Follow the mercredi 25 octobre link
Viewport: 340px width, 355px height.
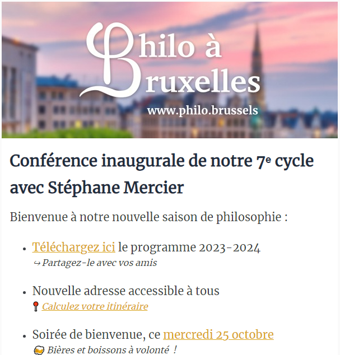point(218,334)
